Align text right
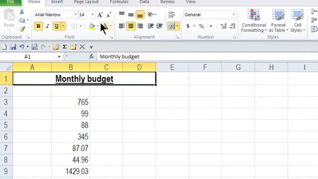 (x=140, y=26)
